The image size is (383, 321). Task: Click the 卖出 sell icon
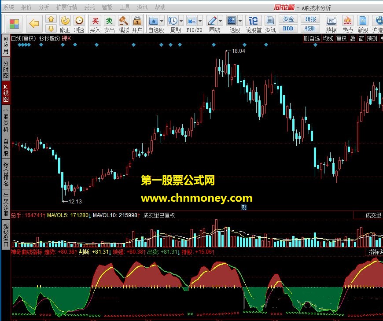point(109,21)
